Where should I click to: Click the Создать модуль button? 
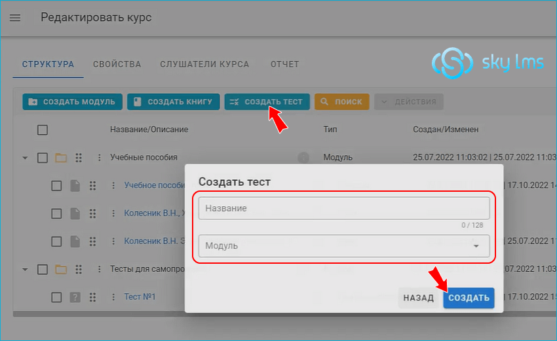[73, 102]
